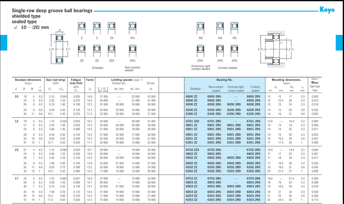
Task: Click the 'Factor' column header
Action: (90, 80)
